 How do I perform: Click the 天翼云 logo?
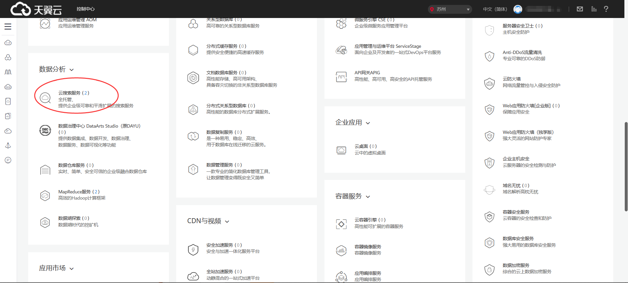(36, 9)
